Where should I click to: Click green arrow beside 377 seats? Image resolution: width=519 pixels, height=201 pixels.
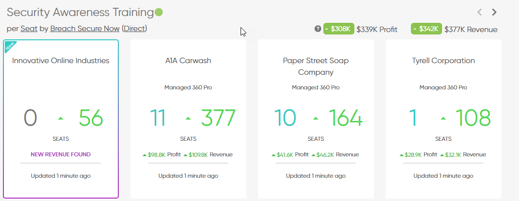[x=188, y=118]
